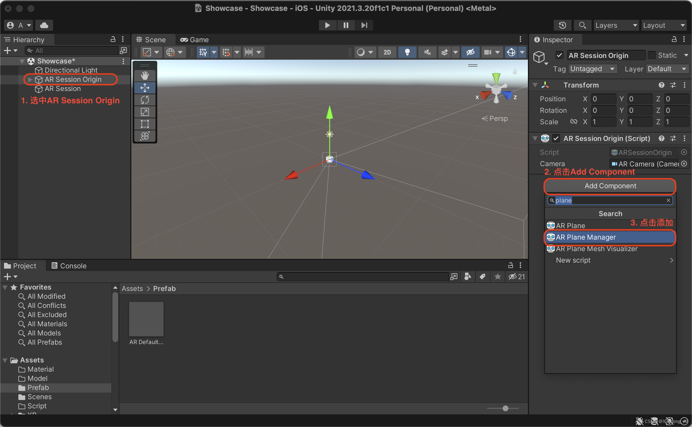692x427 pixels.
Task: Uncheck the AR Session Origin active checkbox
Action: point(559,55)
